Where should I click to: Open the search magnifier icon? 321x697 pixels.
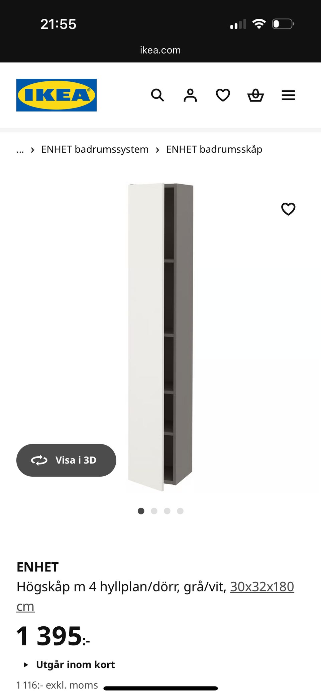point(157,95)
